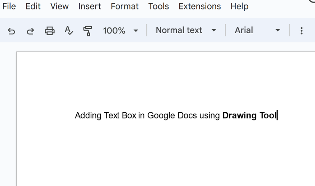Image resolution: width=315 pixels, height=186 pixels.
Task: Open the Edit menu
Action: (x=33, y=7)
